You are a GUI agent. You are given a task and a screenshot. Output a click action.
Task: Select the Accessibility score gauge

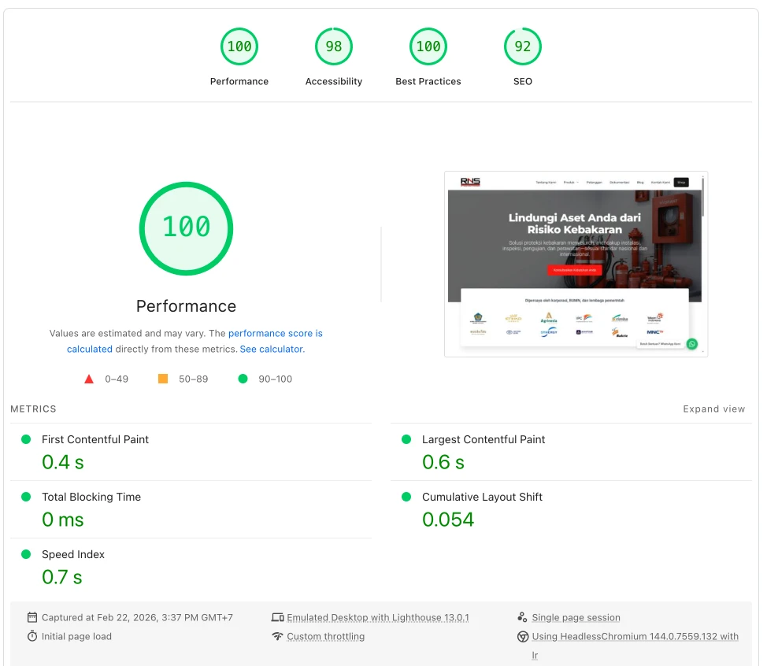(x=334, y=46)
